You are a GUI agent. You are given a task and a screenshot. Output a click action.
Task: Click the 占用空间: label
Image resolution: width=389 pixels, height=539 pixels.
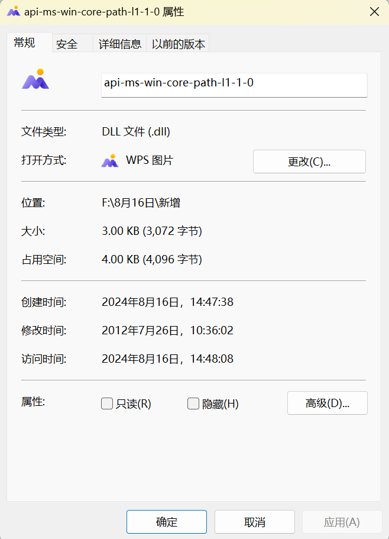tap(44, 260)
